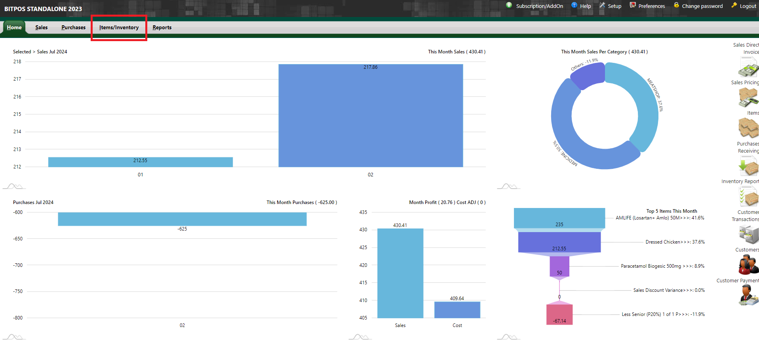Image resolution: width=759 pixels, height=344 pixels.
Task: Open the Sales menu
Action: pos(41,27)
